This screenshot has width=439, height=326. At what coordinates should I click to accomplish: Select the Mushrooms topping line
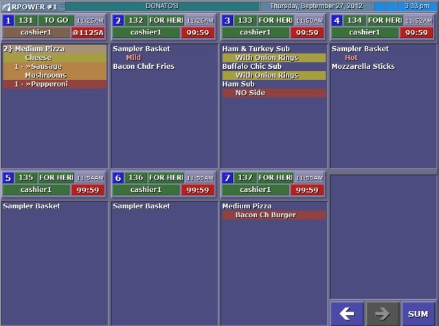tap(54, 75)
